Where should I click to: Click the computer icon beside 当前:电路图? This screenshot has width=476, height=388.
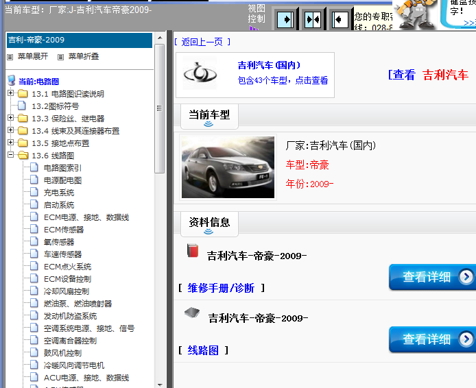pos(11,81)
